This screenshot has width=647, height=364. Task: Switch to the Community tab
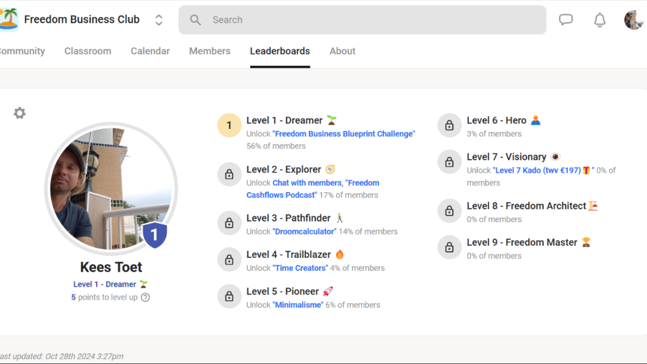click(x=22, y=51)
